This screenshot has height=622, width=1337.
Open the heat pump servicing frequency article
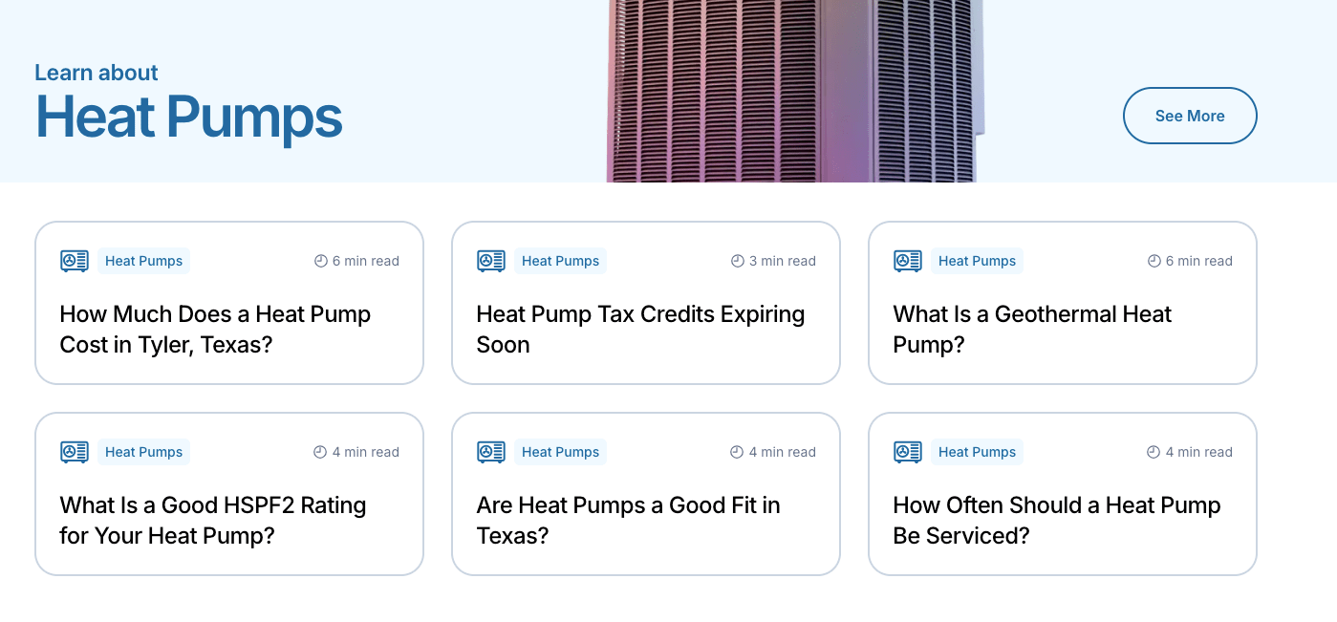coord(1056,520)
